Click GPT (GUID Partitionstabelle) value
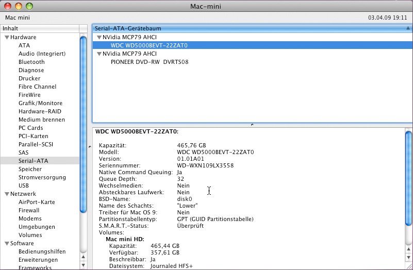The width and height of the screenshot is (413, 270). (215, 219)
